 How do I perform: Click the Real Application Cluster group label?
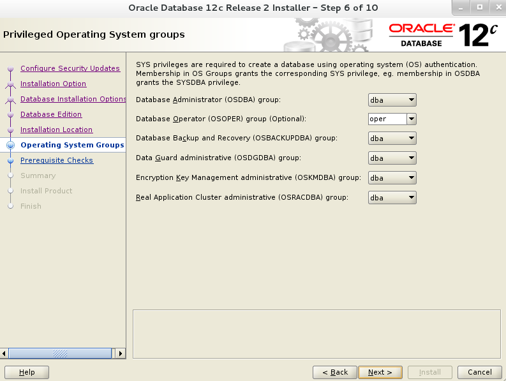coord(242,197)
